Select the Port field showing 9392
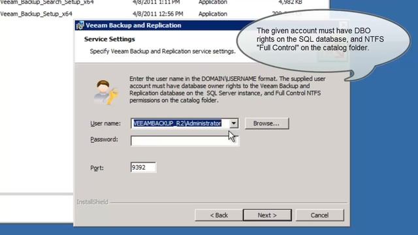The image size is (418, 235). pos(143,167)
